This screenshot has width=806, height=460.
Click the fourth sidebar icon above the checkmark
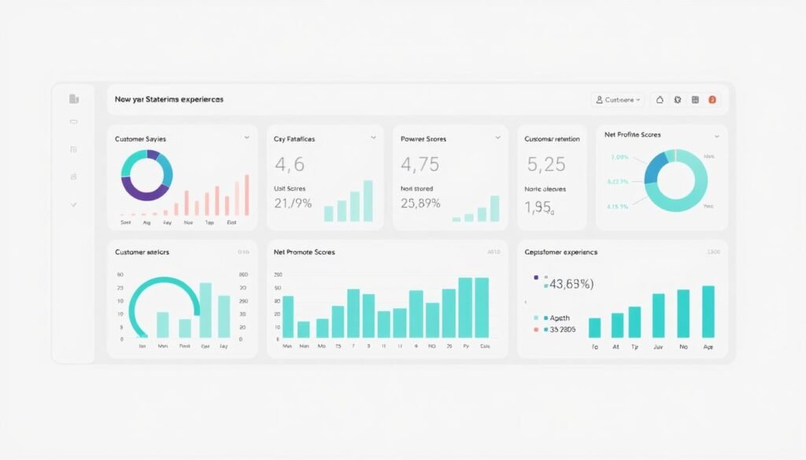click(74, 177)
